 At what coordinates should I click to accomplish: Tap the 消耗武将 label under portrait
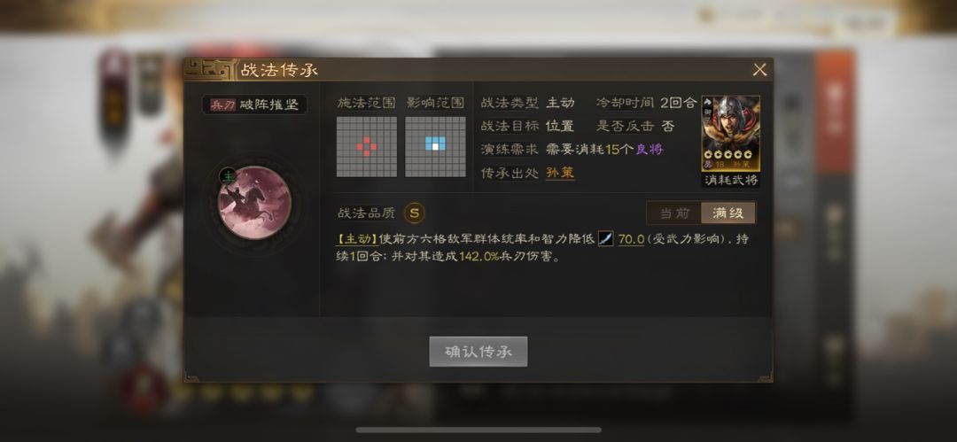730,180
